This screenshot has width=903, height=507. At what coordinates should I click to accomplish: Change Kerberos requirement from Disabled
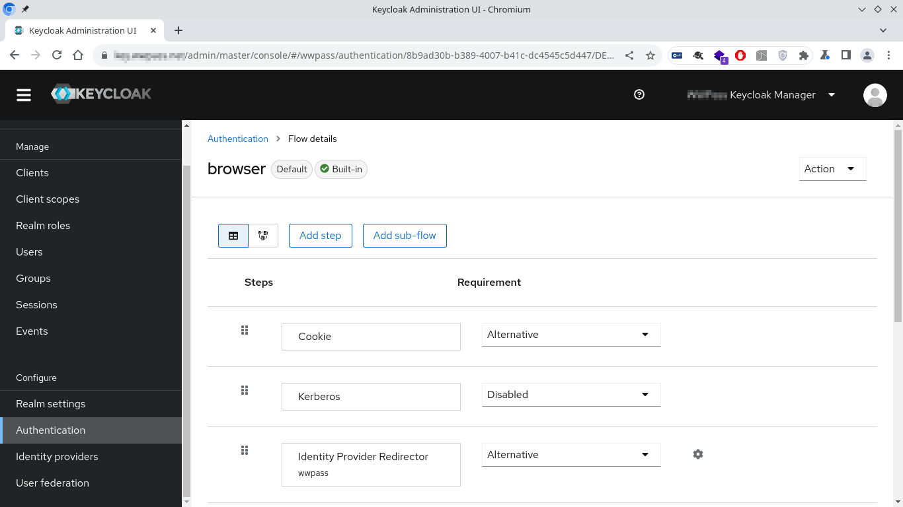[570, 395]
